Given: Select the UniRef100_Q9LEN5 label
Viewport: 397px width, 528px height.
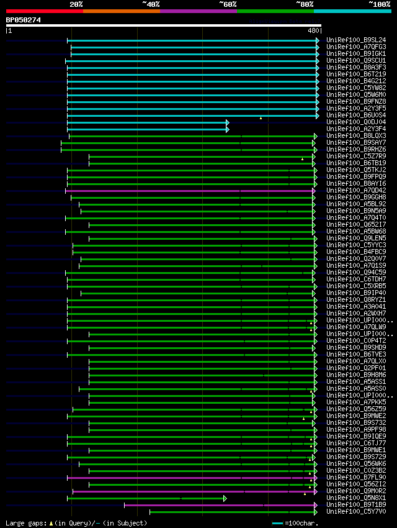Looking at the screenshot, I should [356, 238].
